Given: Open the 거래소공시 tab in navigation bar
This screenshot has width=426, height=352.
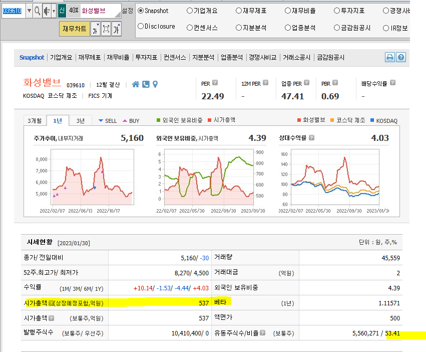Looking at the screenshot, I should (296, 58).
